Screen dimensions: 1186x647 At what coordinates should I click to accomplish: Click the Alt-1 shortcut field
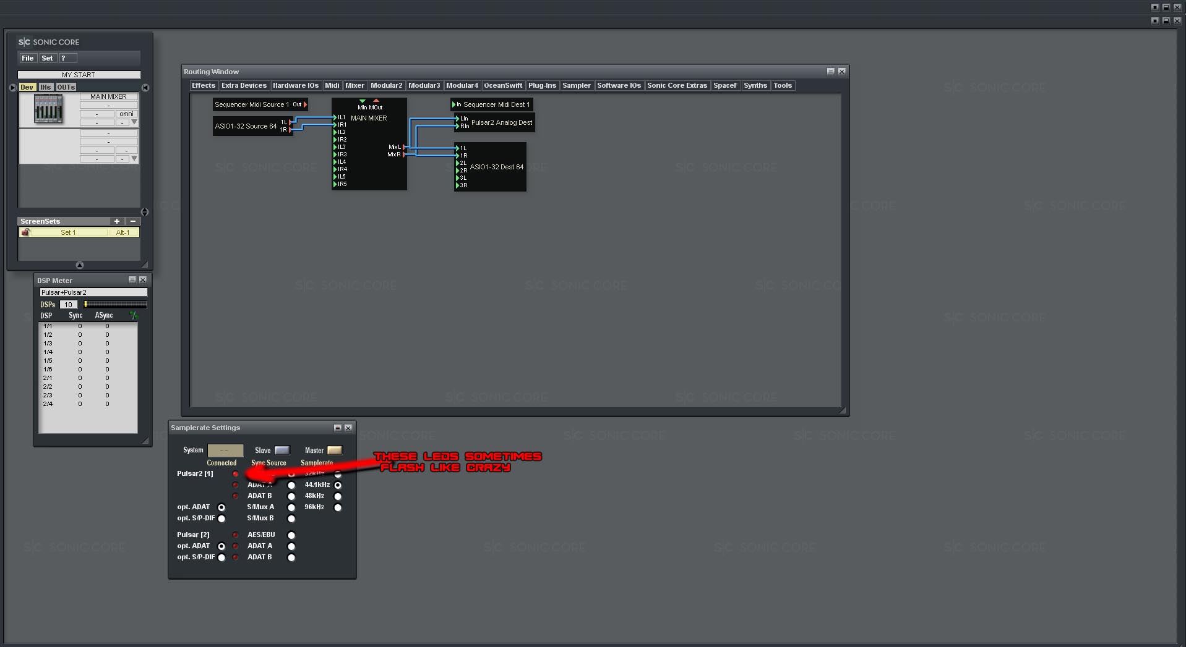pyautogui.click(x=123, y=232)
